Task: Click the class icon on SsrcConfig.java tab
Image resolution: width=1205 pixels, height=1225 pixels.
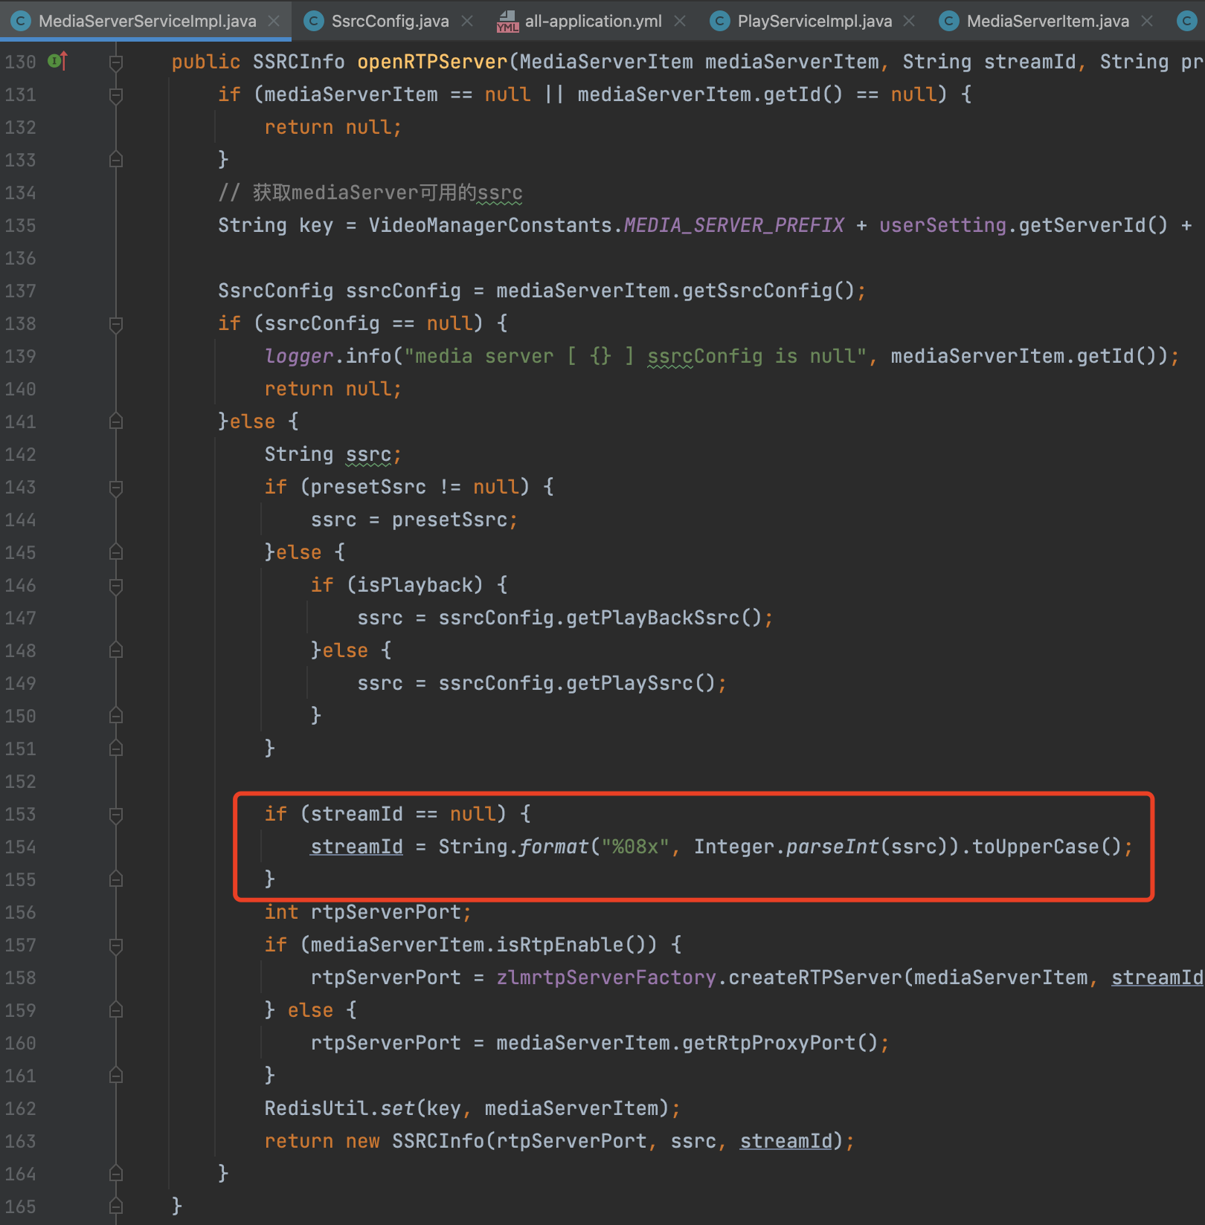Action: pyautogui.click(x=312, y=21)
